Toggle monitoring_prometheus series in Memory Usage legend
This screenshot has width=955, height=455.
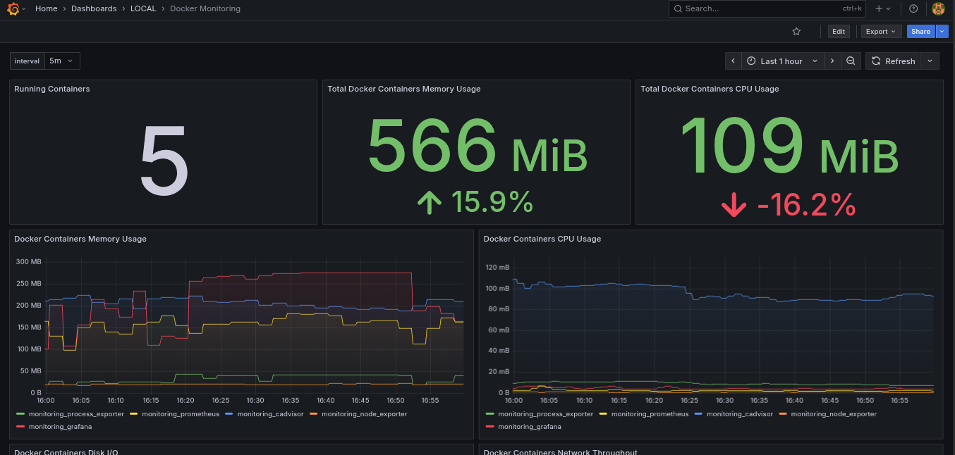pos(181,414)
